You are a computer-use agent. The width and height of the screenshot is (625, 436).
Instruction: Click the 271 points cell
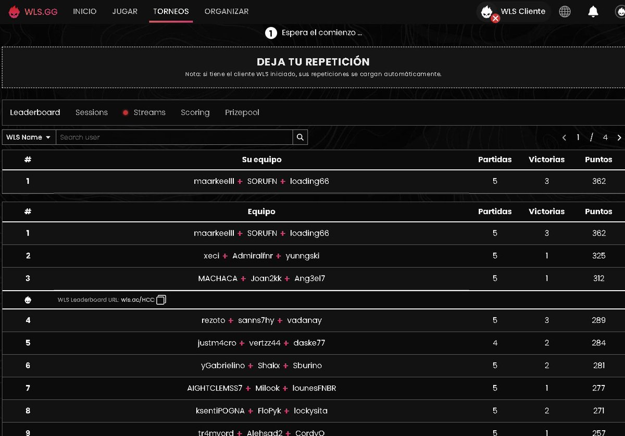click(599, 411)
